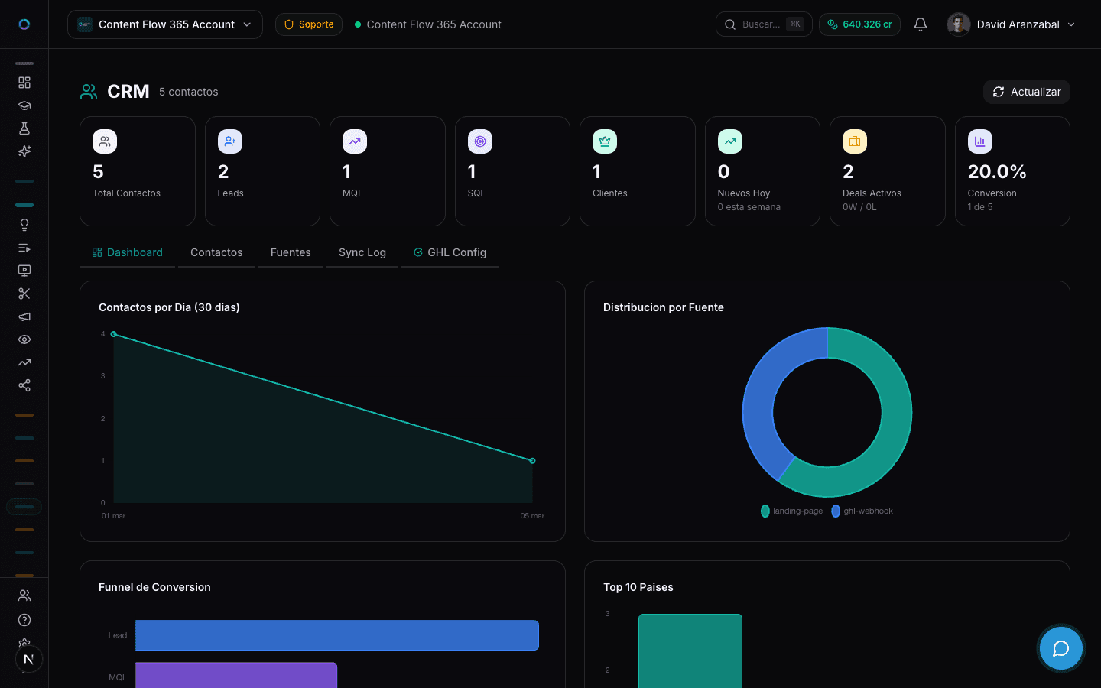Click the teal bar in Top 10 Paises
This screenshot has height=688, width=1101.
click(690, 651)
